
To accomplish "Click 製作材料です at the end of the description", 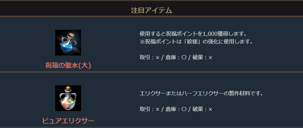I will click(x=247, y=93).
